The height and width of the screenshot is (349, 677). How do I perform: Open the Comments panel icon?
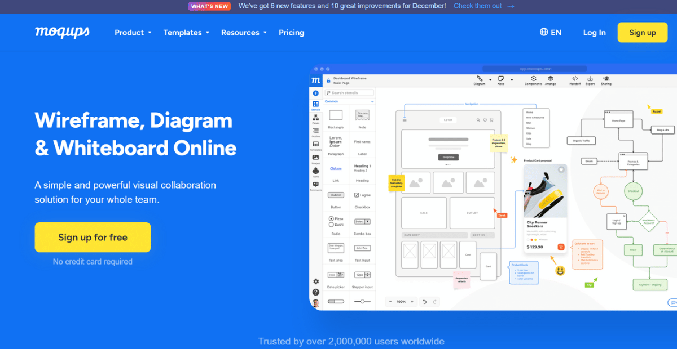[x=316, y=184]
